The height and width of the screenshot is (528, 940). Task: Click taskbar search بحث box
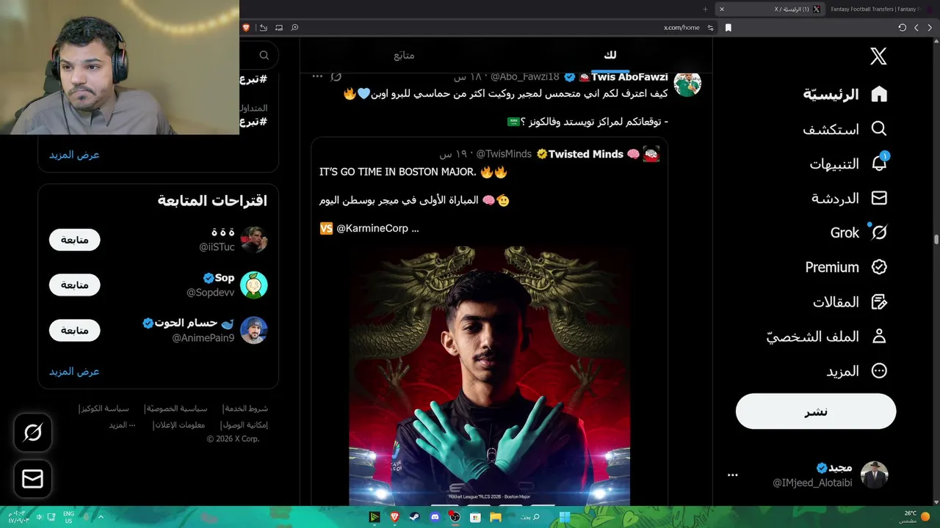[530, 517]
